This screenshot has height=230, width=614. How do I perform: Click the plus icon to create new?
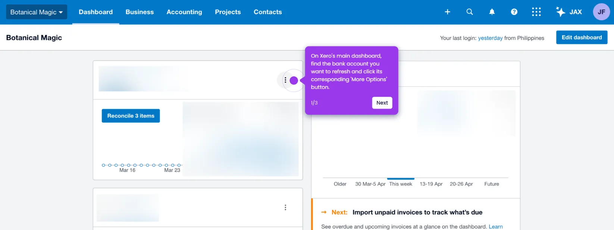pos(448,12)
